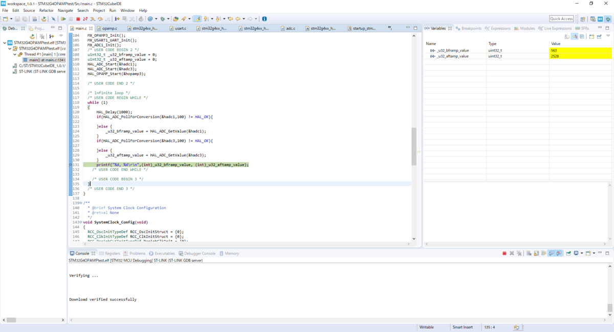This screenshot has height=332, width=614.
Task: Open the Refactor menu
Action: [x=46, y=10]
